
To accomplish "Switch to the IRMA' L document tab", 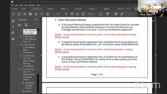I will tap(64, 9).
